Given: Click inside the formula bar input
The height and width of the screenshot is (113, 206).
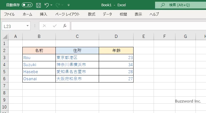Looking at the screenshot, I should [x=139, y=26].
